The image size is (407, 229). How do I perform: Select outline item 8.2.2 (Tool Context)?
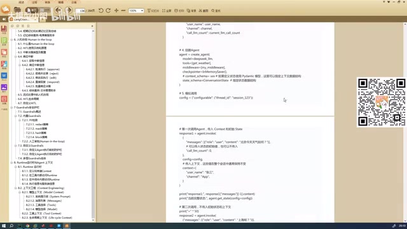(42, 214)
